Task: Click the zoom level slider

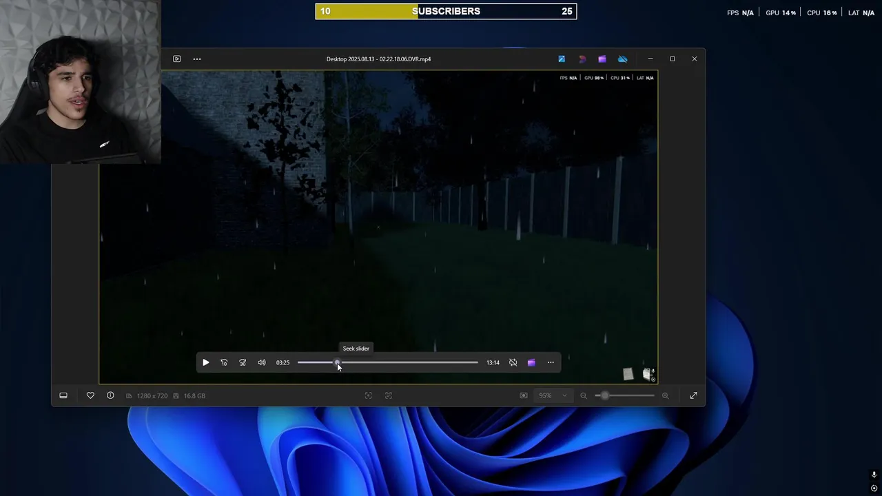Action: tap(624, 395)
